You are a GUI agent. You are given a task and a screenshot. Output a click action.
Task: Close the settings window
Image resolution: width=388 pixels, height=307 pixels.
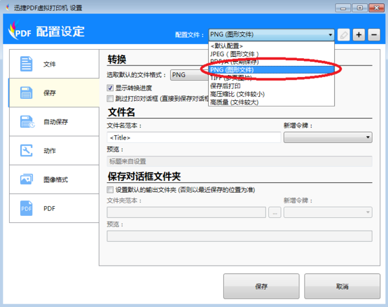(376, 8)
